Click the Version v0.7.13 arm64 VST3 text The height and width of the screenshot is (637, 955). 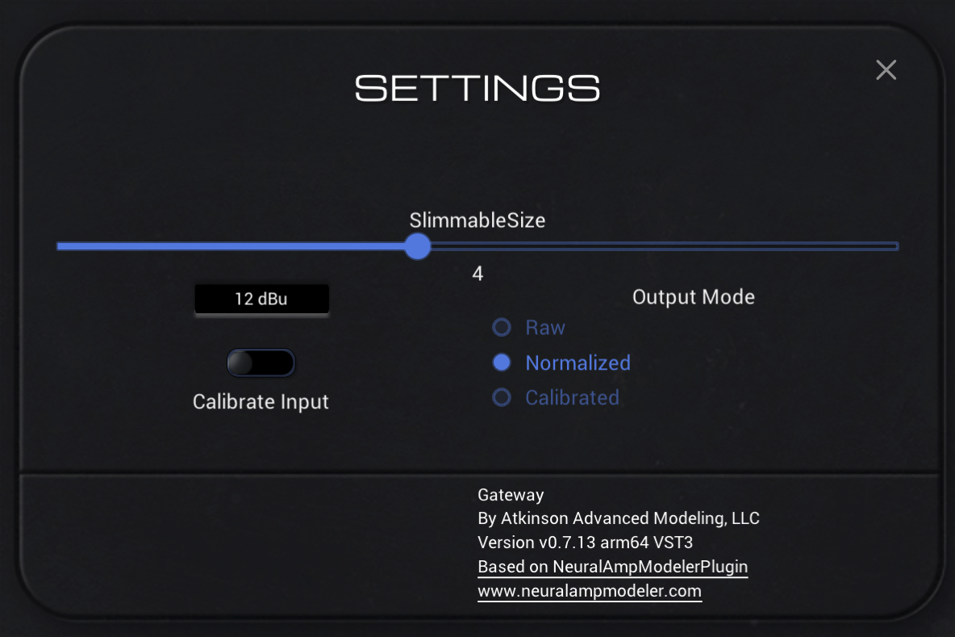pos(585,543)
